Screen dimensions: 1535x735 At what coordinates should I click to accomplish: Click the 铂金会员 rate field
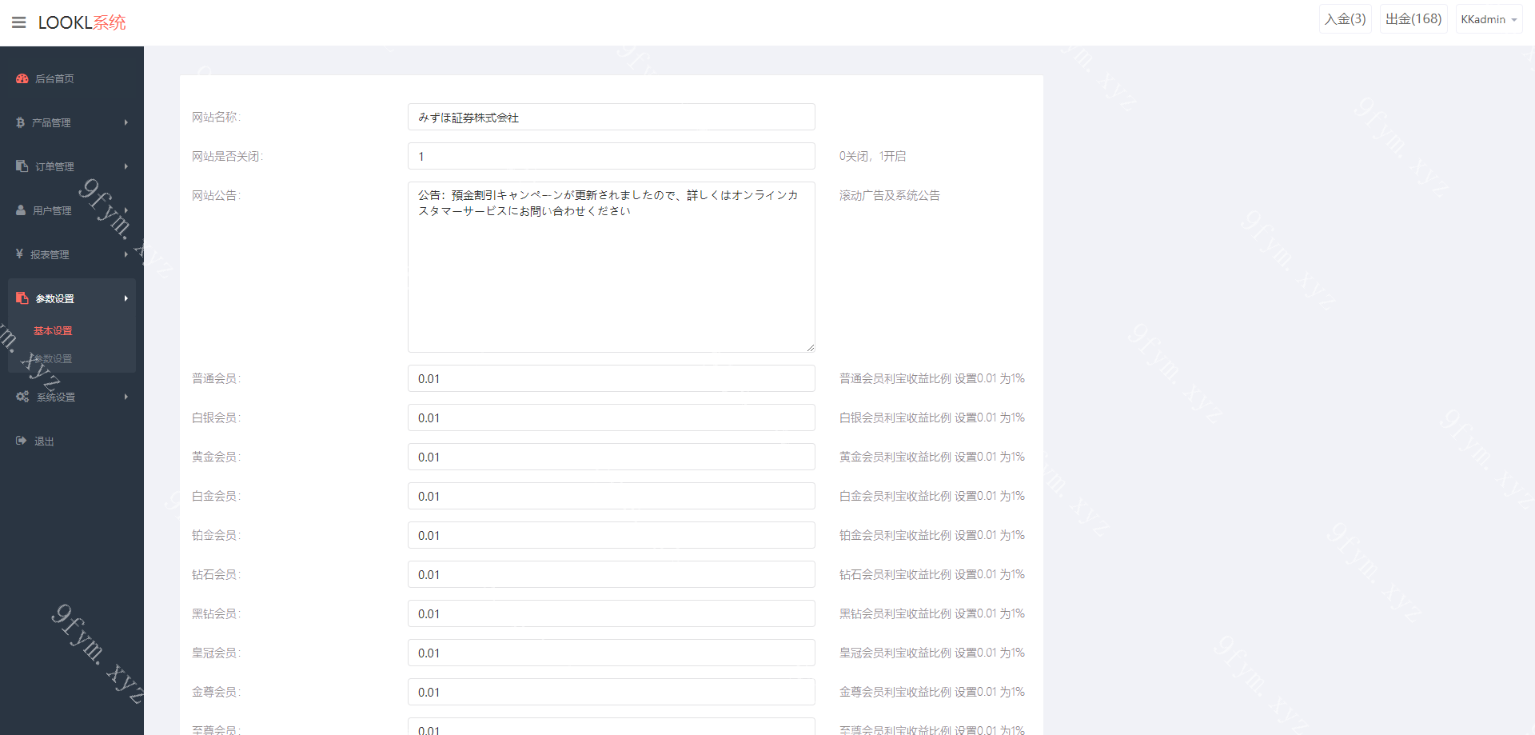612,535
